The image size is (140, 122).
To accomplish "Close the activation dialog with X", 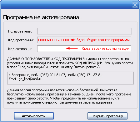I will coord(135,5).
